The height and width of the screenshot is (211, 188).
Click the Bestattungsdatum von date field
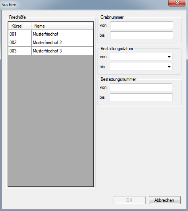(x=138, y=57)
